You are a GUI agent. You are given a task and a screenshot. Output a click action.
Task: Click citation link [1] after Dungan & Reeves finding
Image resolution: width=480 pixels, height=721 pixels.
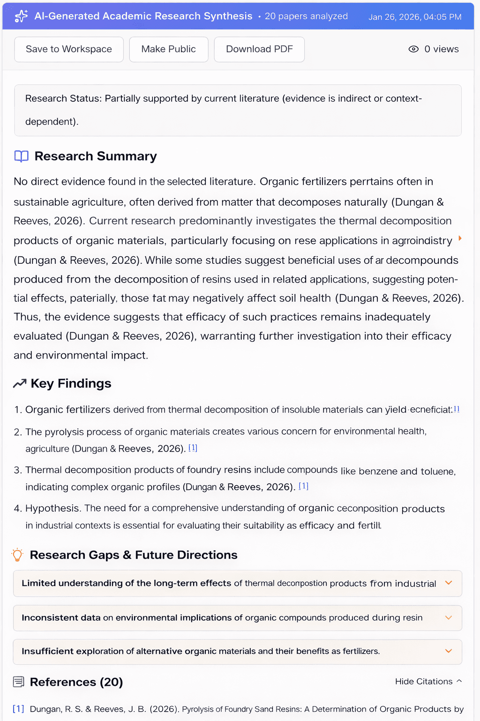pos(193,448)
